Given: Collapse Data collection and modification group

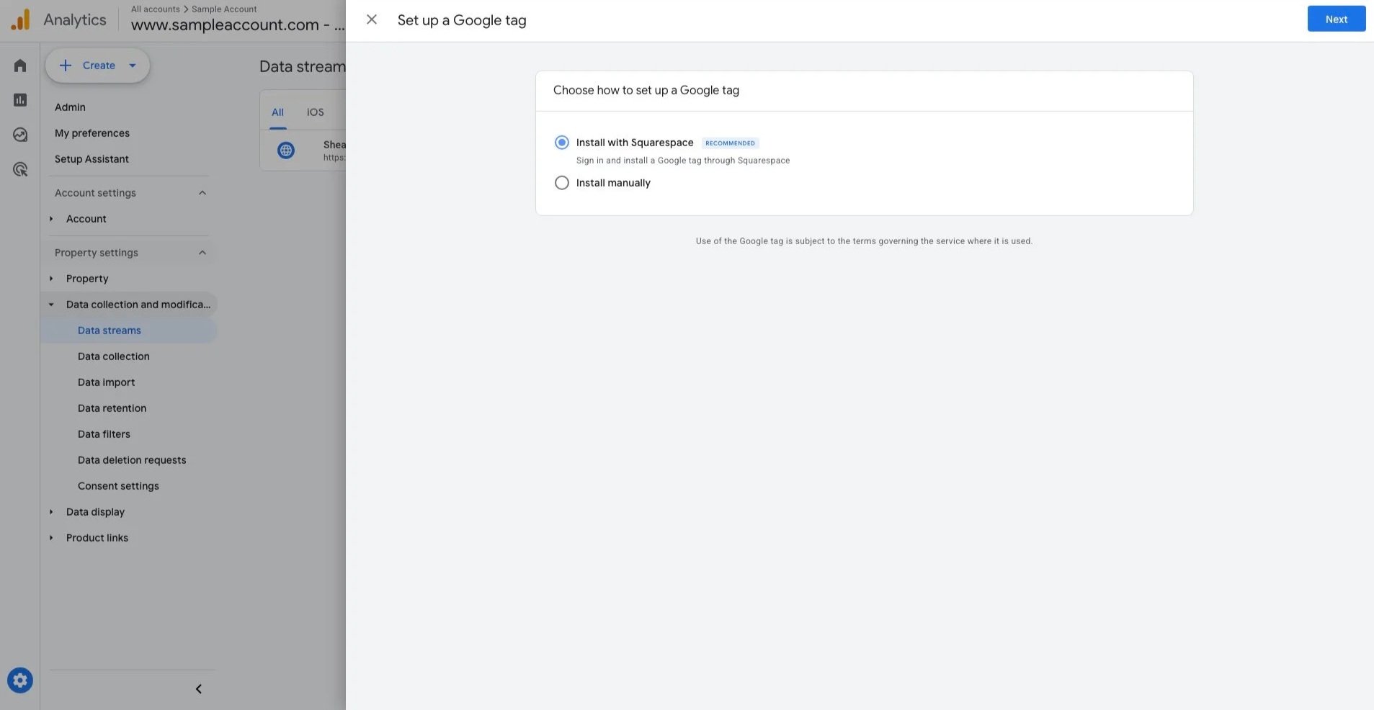Looking at the screenshot, I should click(x=51, y=305).
